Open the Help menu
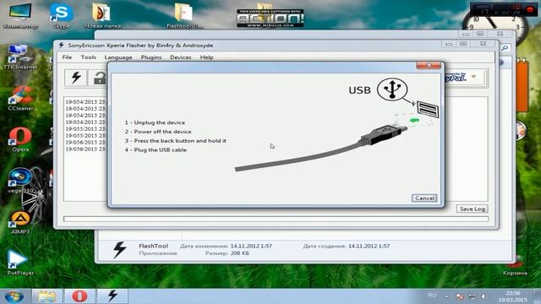This screenshot has height=304, width=541. (206, 57)
